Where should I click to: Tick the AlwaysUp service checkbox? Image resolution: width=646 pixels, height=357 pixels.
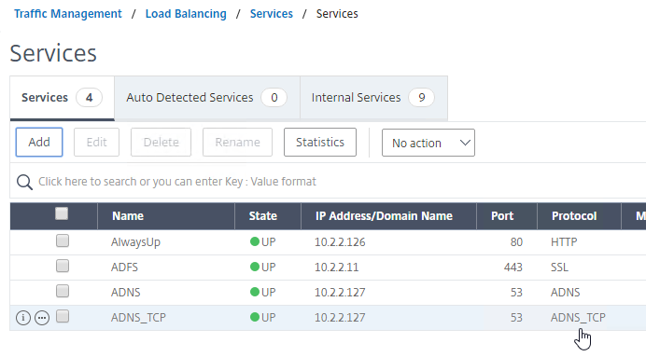pos(63,240)
